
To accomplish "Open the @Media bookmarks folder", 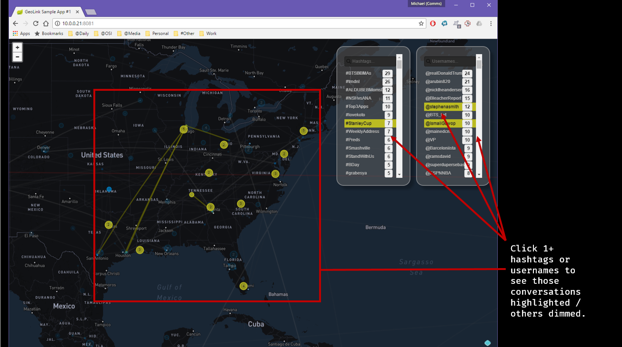I will (x=128, y=33).
